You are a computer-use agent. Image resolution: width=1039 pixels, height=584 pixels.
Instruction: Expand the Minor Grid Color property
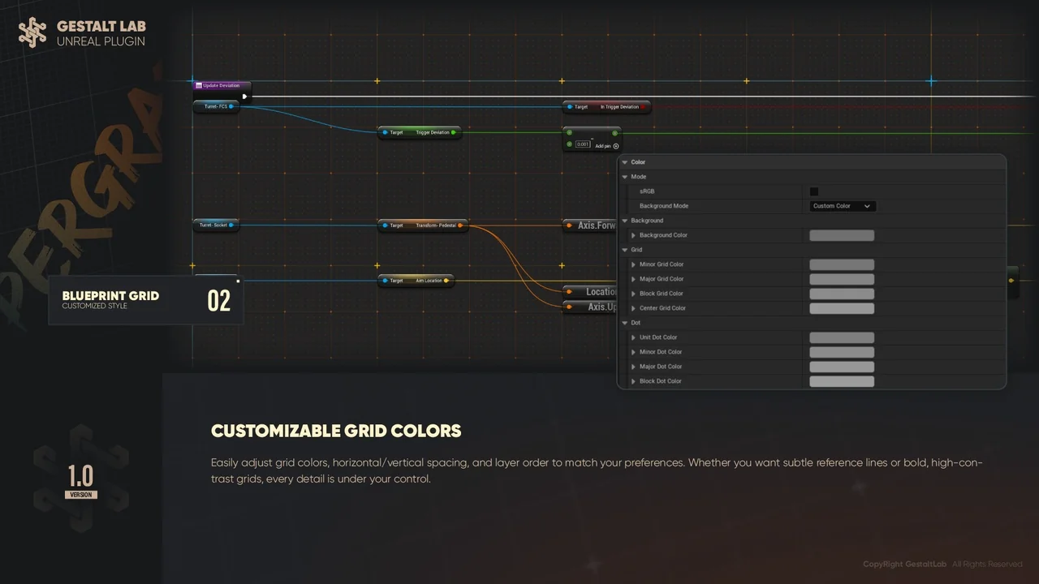[634, 264]
